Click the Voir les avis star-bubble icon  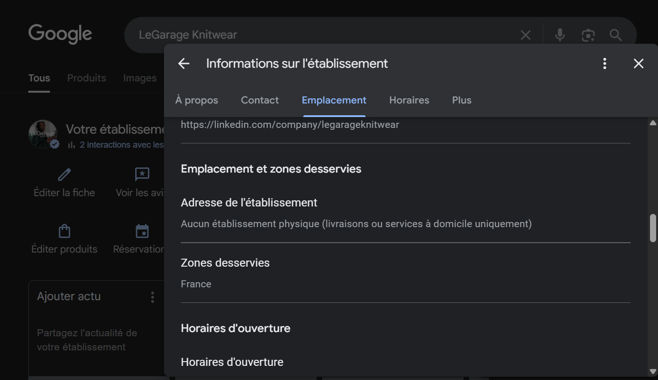tap(142, 174)
